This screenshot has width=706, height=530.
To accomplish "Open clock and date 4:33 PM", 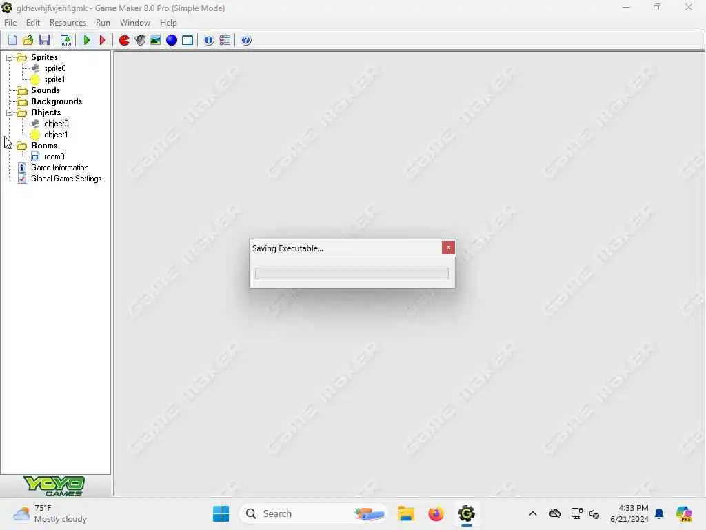I will (629, 513).
